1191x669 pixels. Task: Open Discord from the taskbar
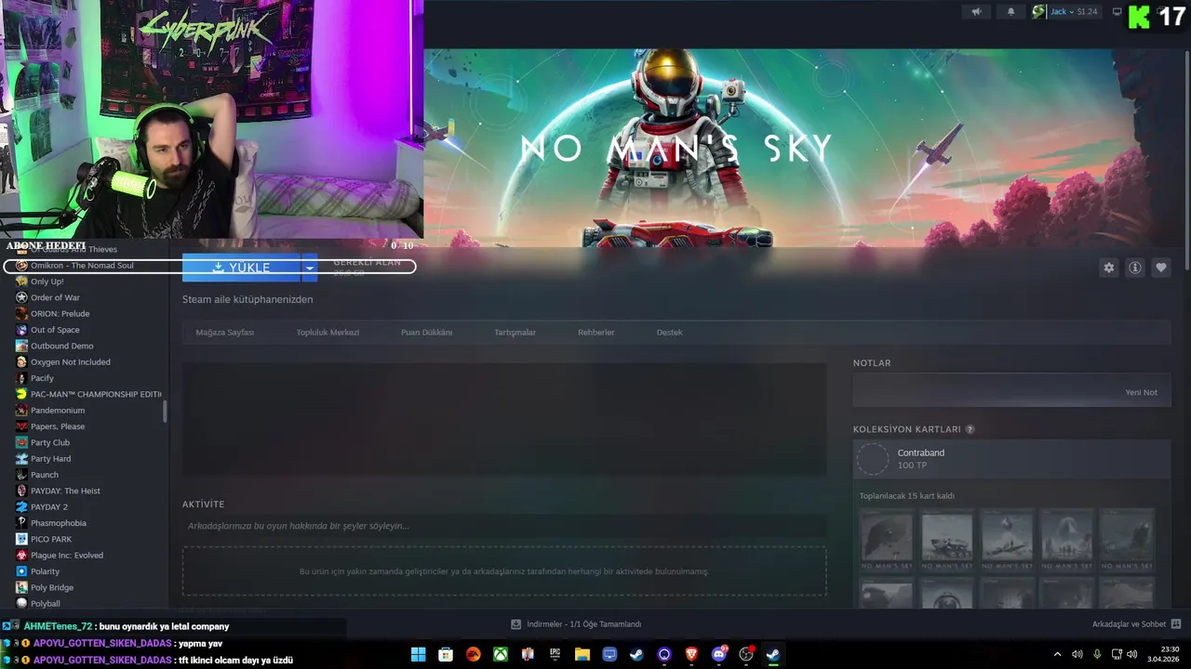718,654
